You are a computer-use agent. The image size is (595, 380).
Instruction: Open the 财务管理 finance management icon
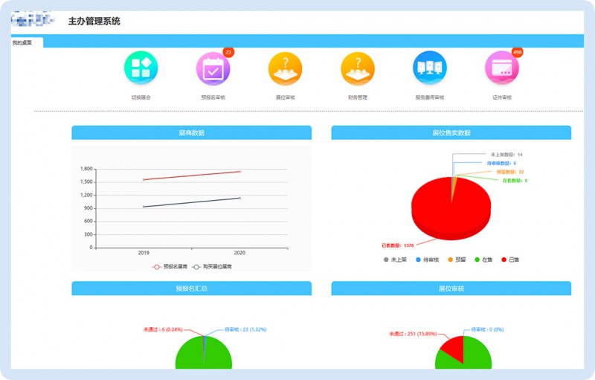point(358,68)
